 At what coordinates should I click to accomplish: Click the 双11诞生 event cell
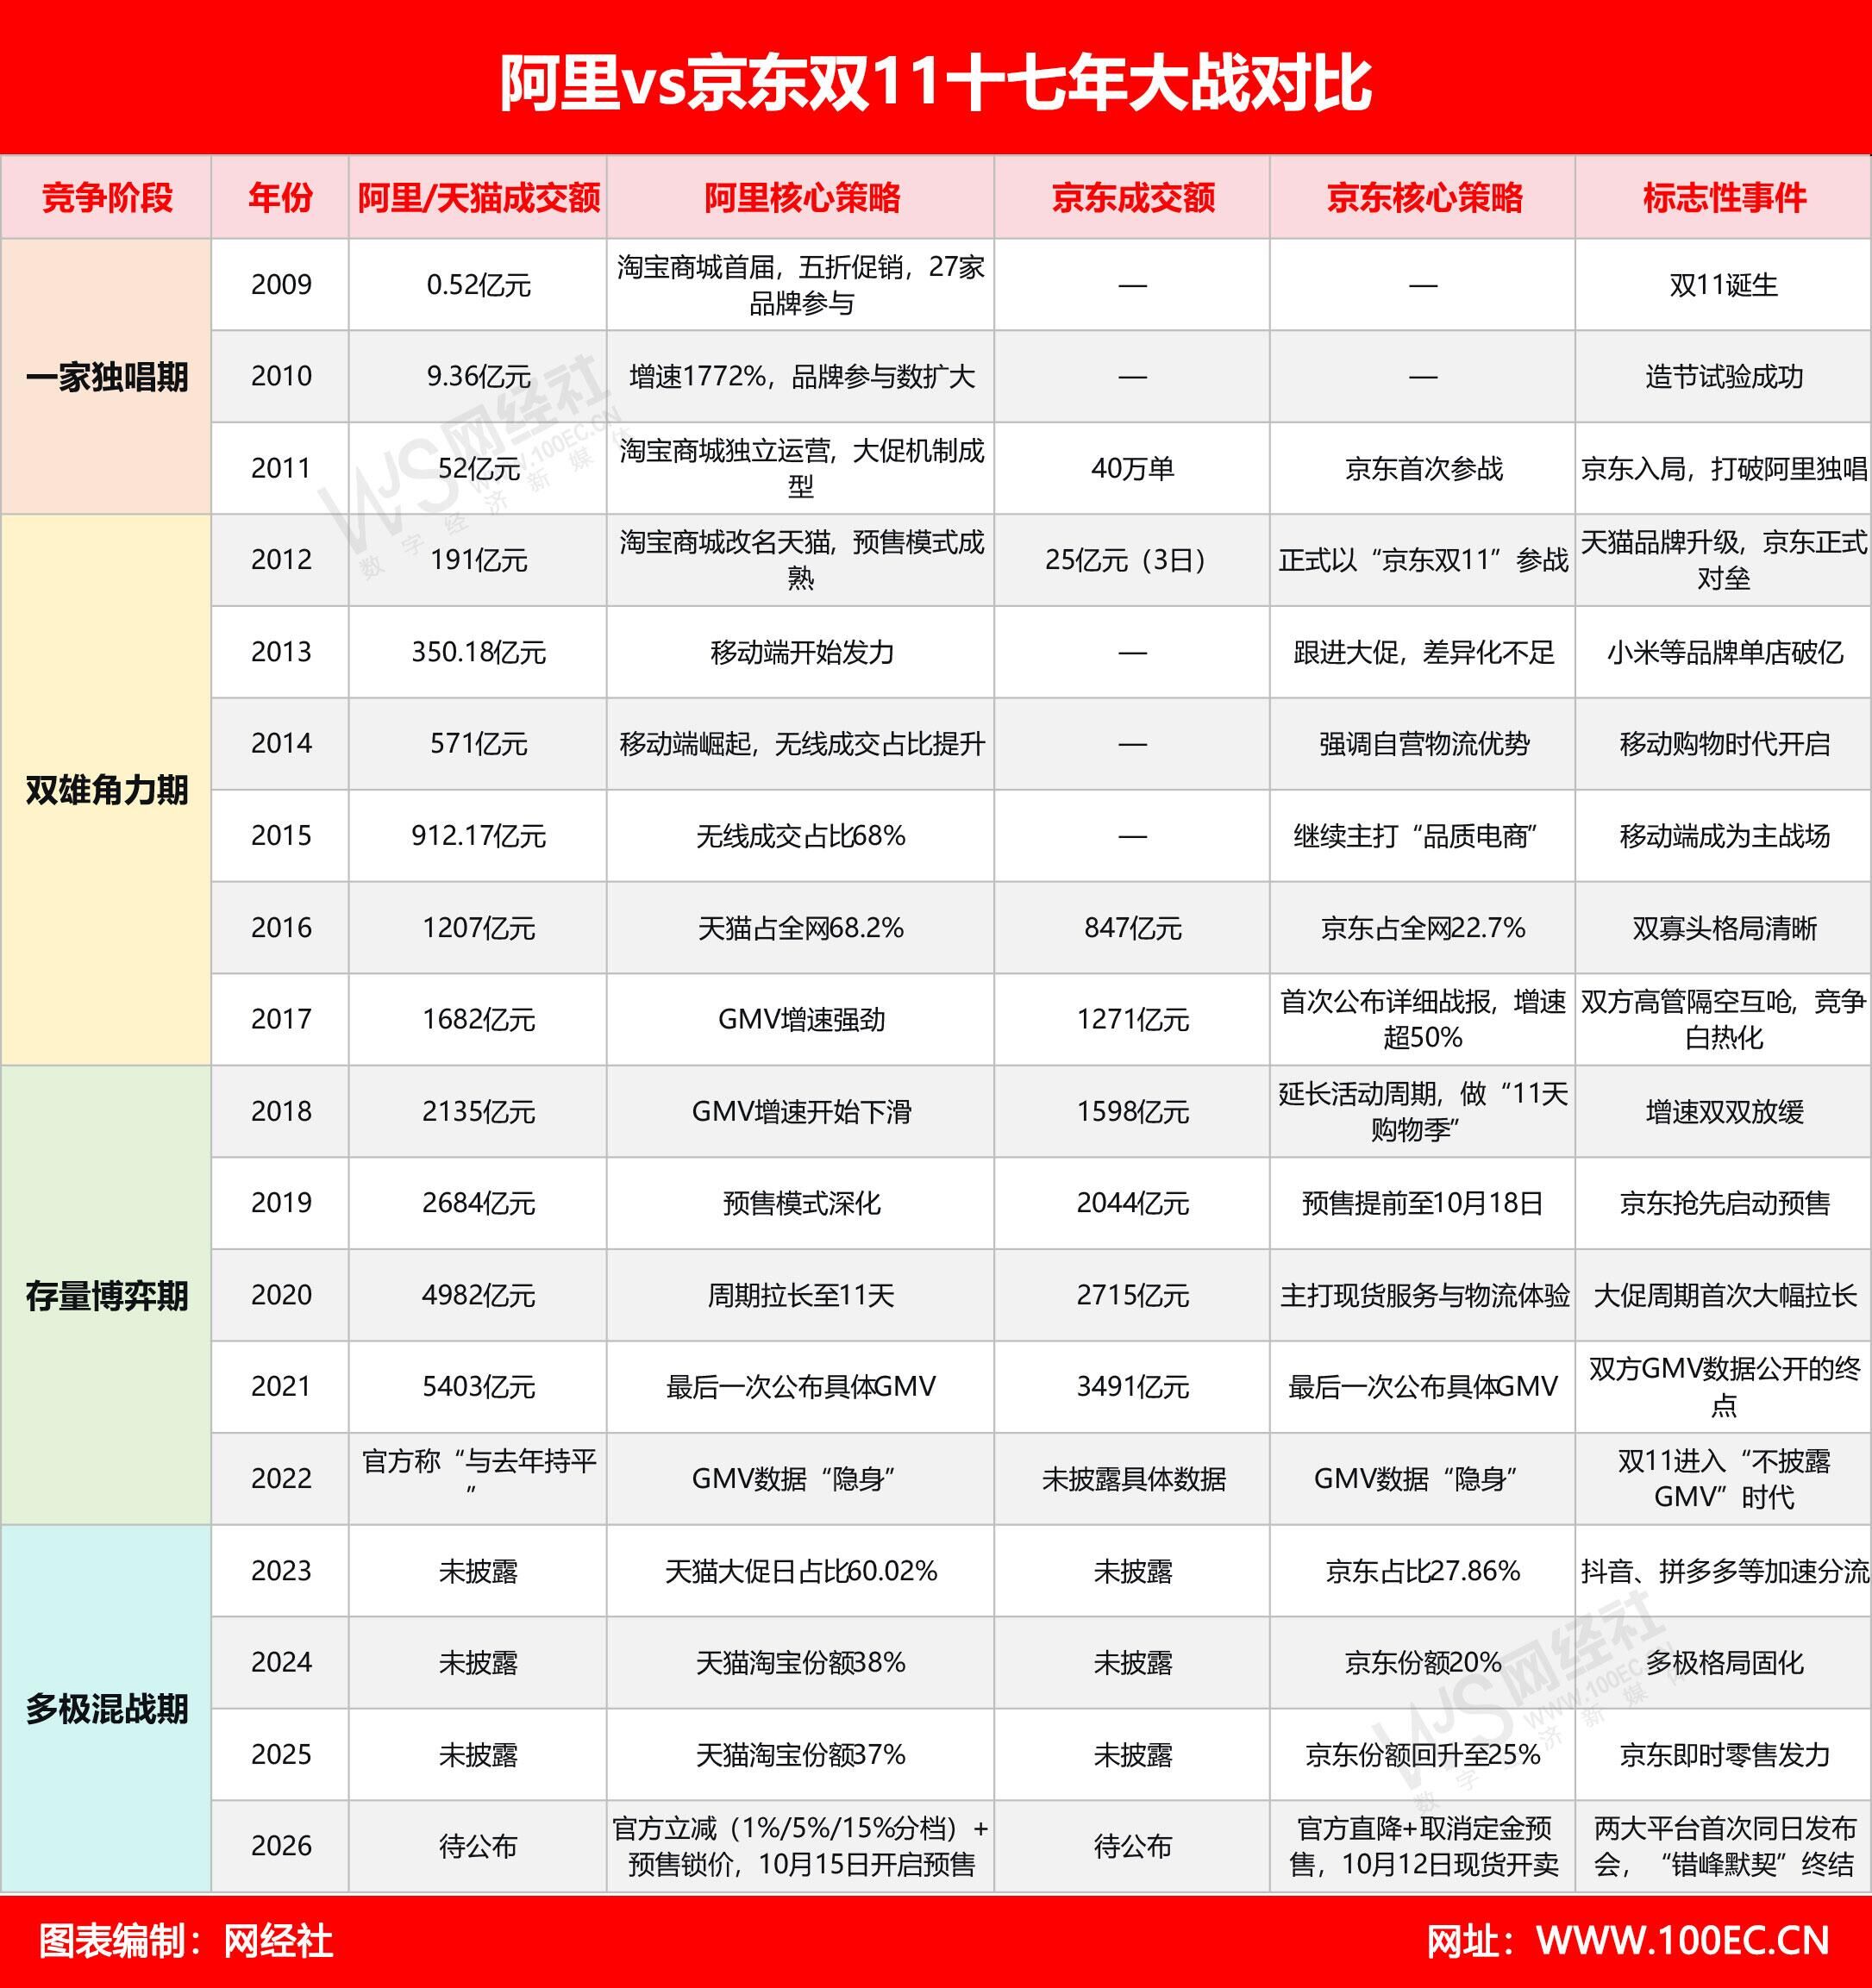[1724, 285]
